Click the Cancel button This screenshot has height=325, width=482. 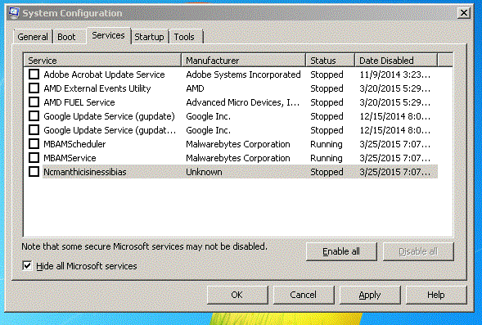(x=304, y=295)
